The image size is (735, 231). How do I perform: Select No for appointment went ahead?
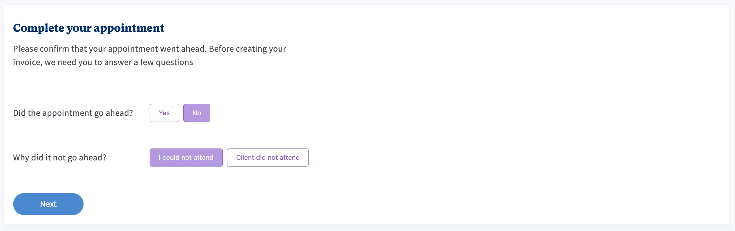click(196, 113)
